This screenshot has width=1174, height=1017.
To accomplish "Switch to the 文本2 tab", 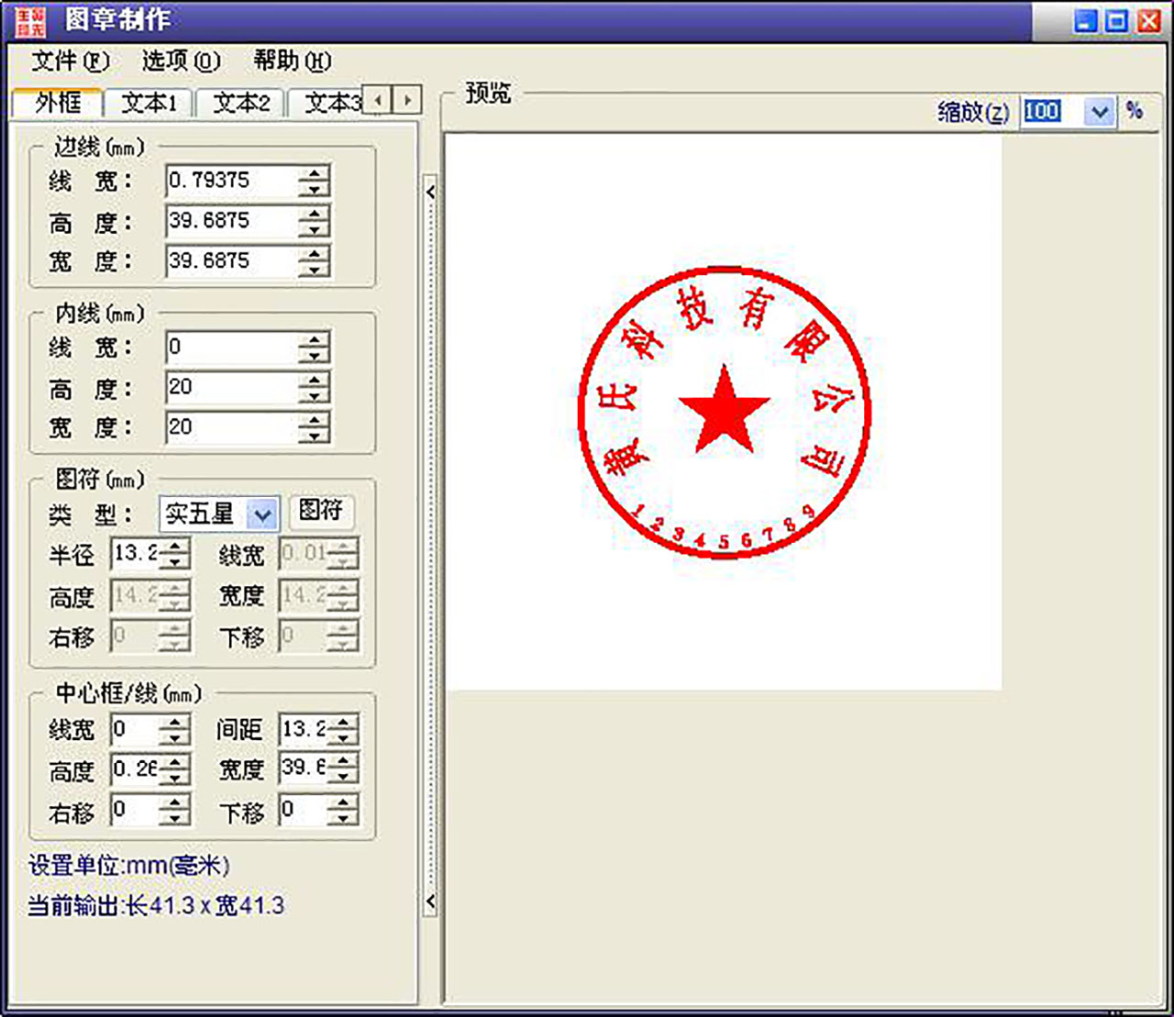I will click(241, 103).
